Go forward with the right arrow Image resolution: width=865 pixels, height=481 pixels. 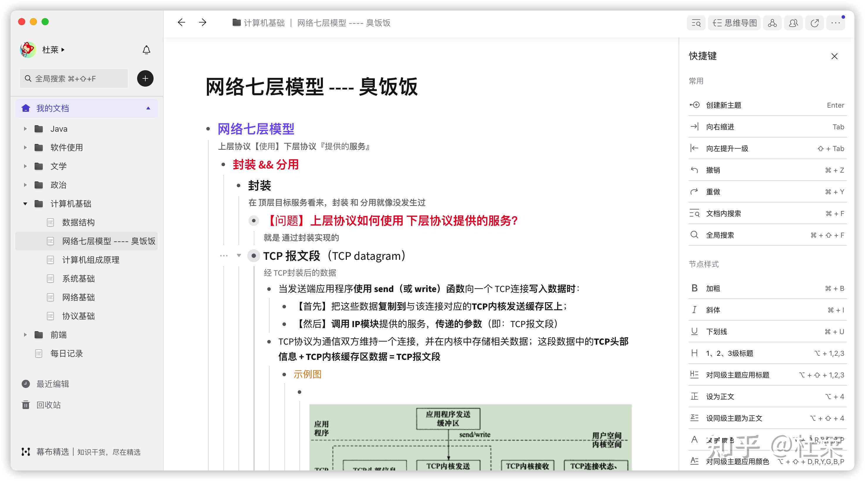coord(202,23)
